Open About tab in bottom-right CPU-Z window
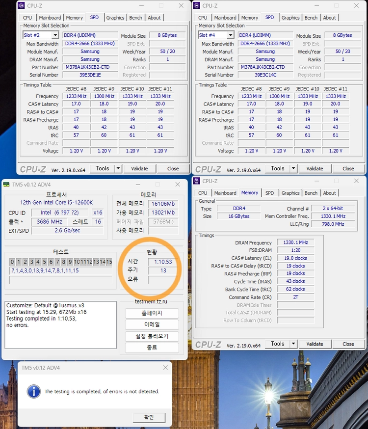 tap(329, 193)
